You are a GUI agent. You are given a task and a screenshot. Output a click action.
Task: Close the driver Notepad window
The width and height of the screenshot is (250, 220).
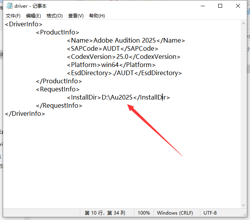point(238,6)
